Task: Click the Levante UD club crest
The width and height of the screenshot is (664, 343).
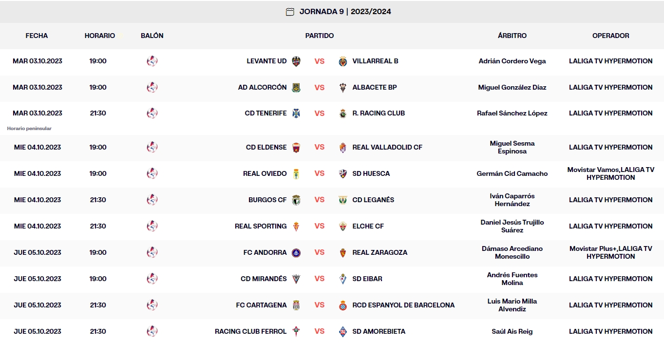Action: tap(296, 61)
